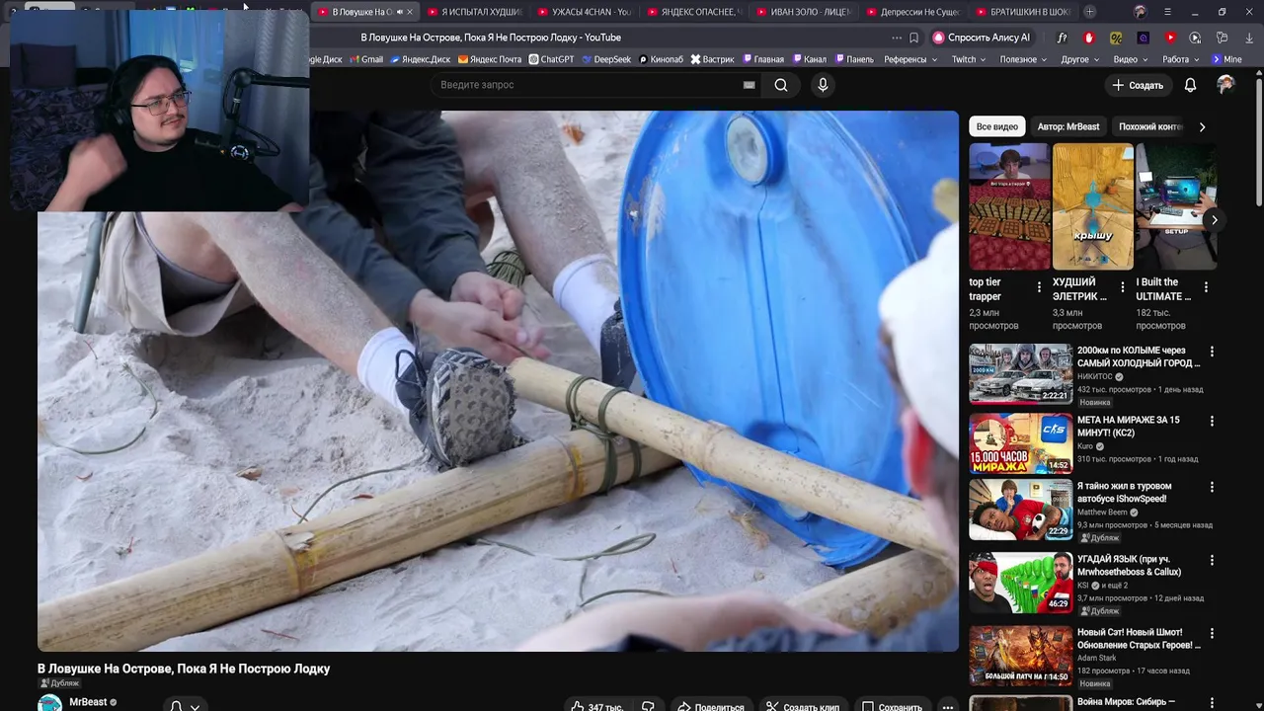Open 'МЕТА НА МИРАЖЕ ЗА 15 МИНУТ' thumbnail
Image resolution: width=1264 pixels, height=711 pixels.
tap(1020, 442)
